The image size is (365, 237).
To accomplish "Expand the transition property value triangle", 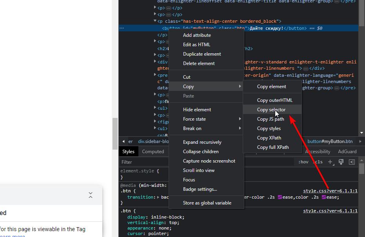I will [x=158, y=197].
